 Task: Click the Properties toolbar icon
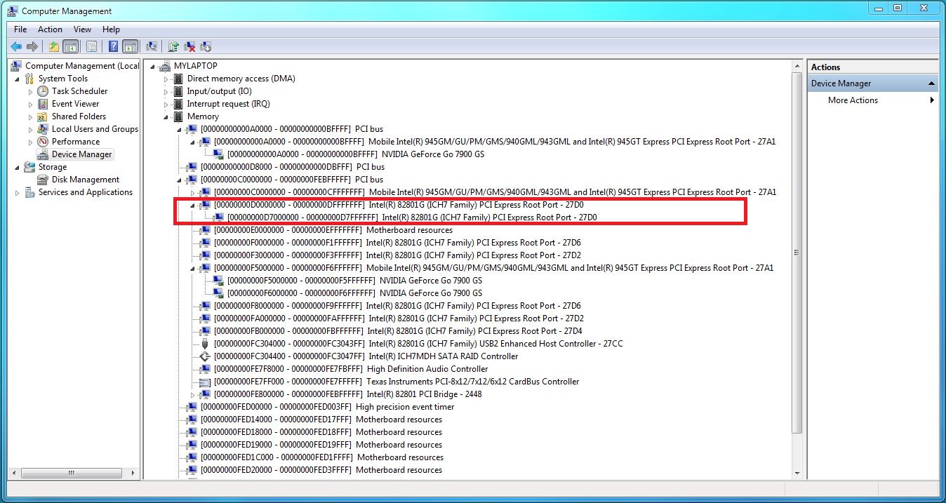coord(91,47)
